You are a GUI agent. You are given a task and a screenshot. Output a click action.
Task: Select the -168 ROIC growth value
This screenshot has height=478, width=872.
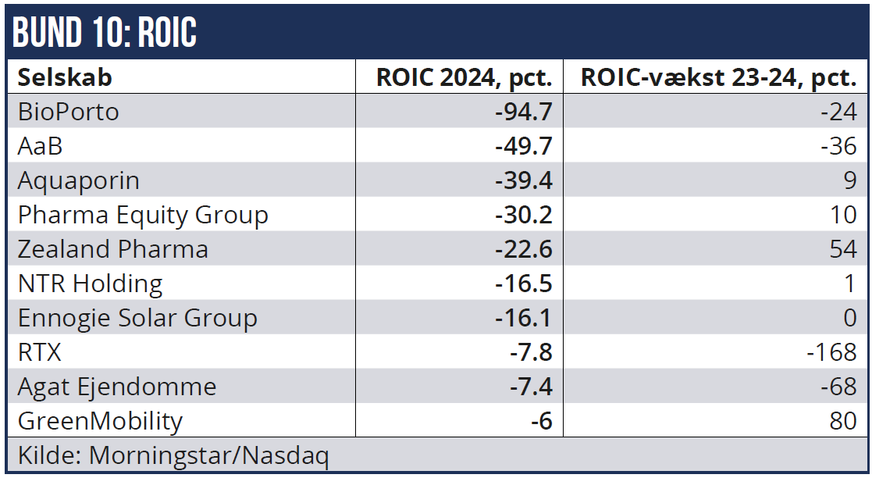coord(832,352)
